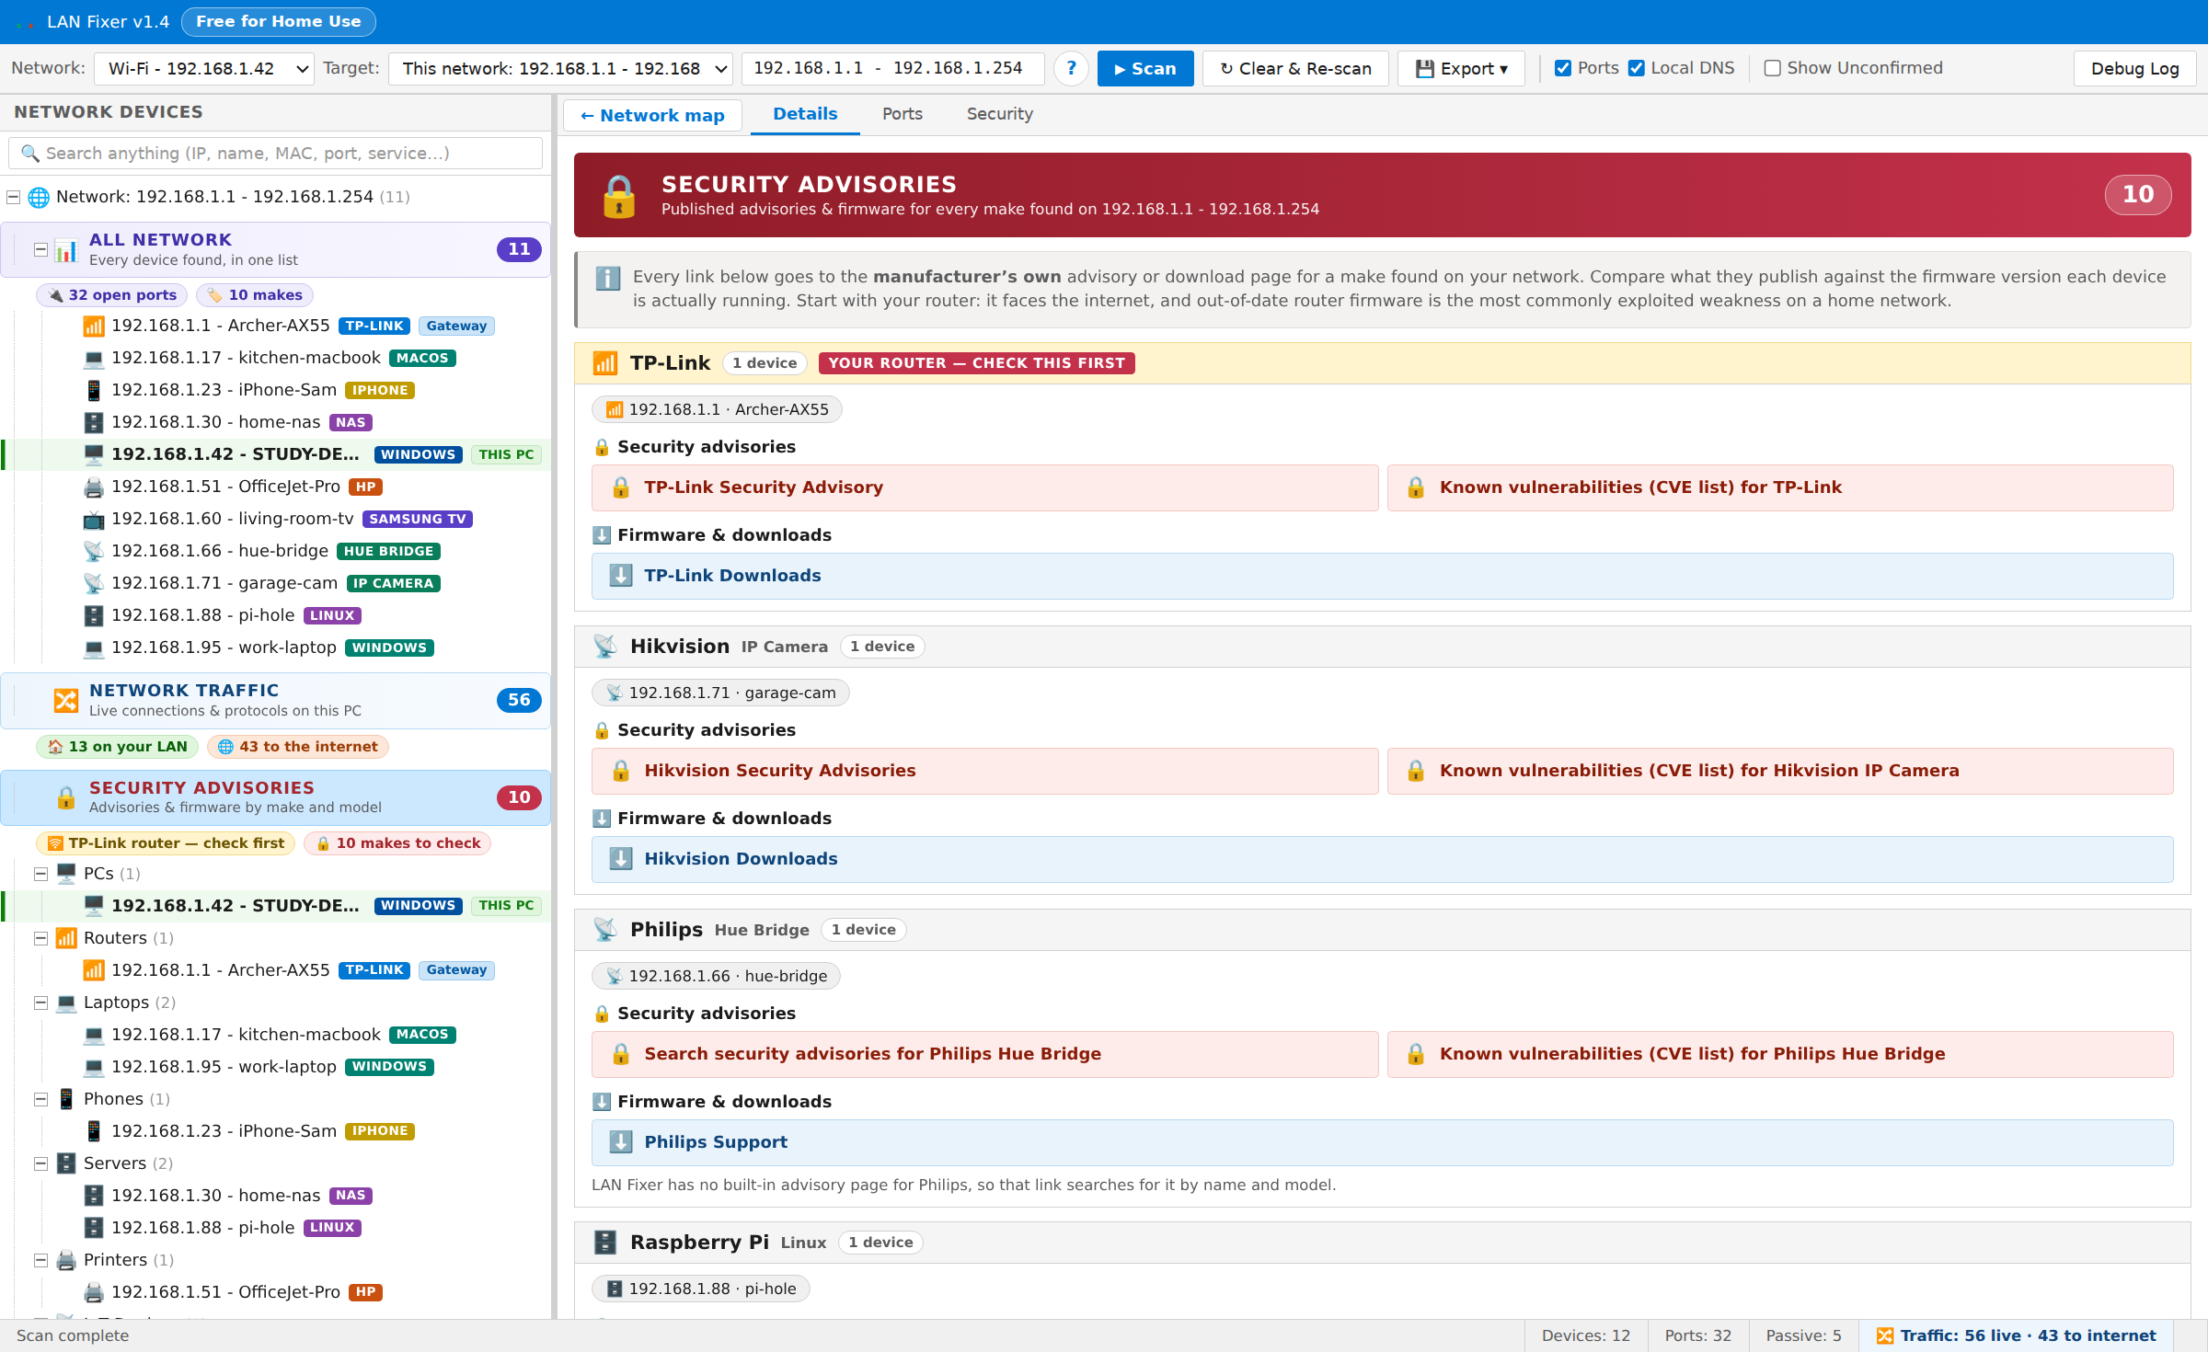Image resolution: width=2208 pixels, height=1352 pixels.
Task: Open TP-Link Security Advisory link
Action: coord(985,488)
